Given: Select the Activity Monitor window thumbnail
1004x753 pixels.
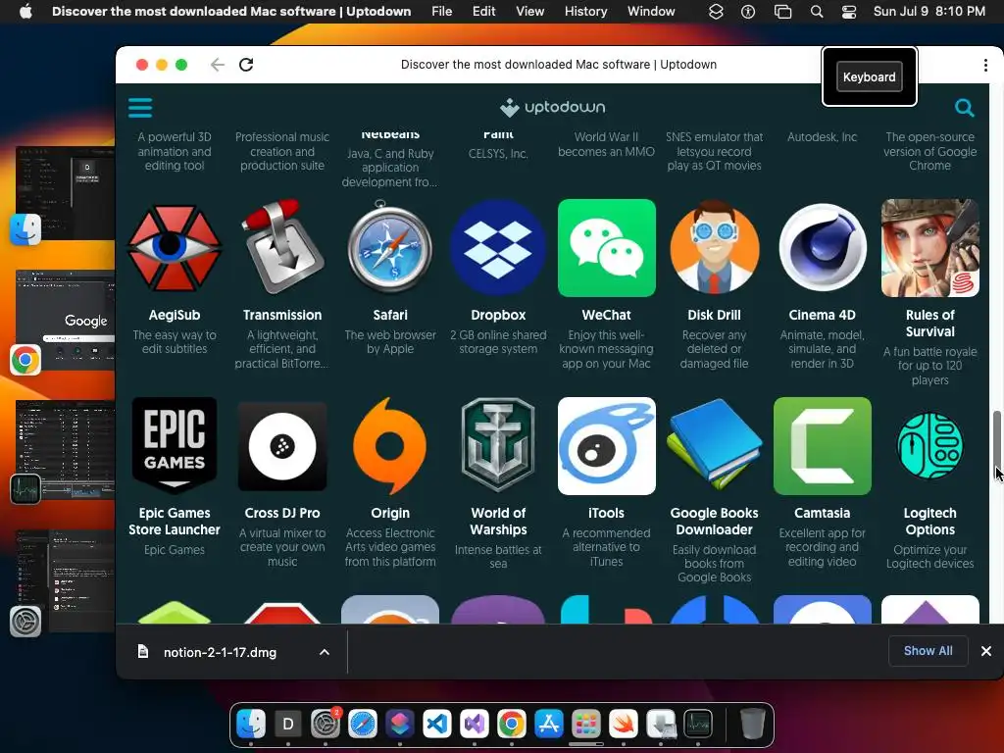Looking at the screenshot, I should (x=65, y=450).
